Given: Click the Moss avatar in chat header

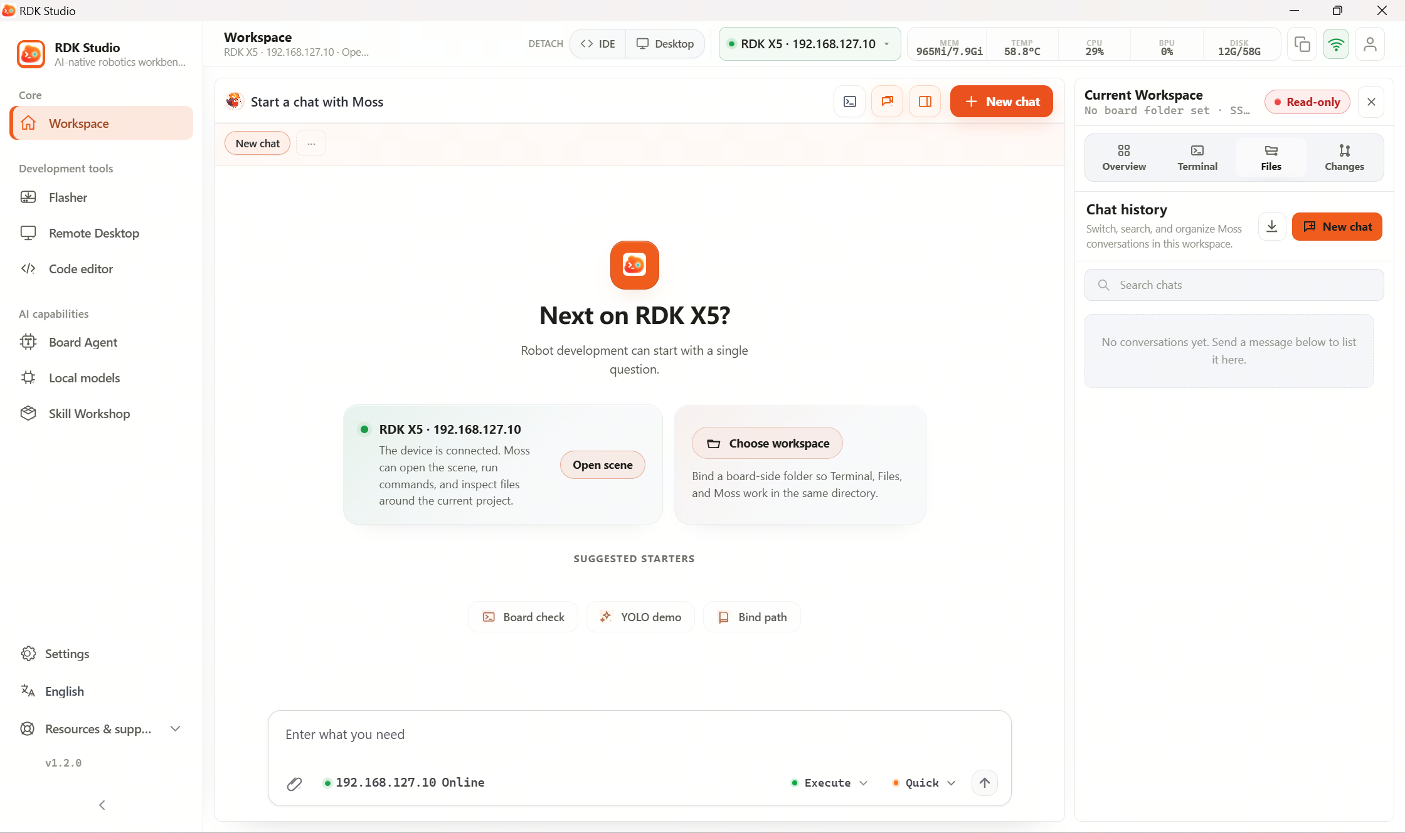Looking at the screenshot, I should [234, 102].
